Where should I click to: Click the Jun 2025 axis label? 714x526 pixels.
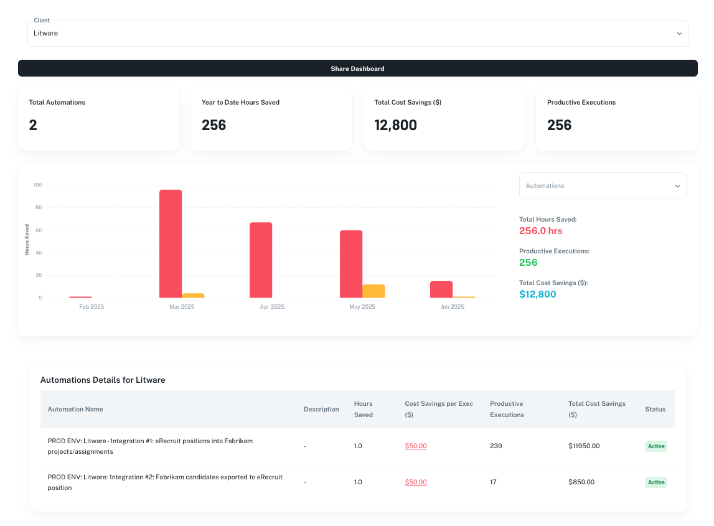[x=452, y=306]
